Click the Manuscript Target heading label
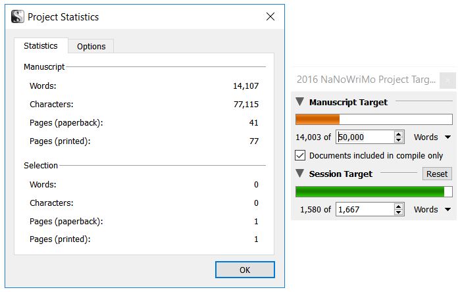The height and width of the screenshot is (292, 460). click(348, 103)
